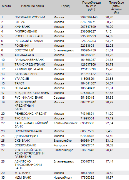Click the 95,63 percentage for РУСФИНАНС-БАНК
The height and width of the screenshot is (180, 129).
(109, 97)
